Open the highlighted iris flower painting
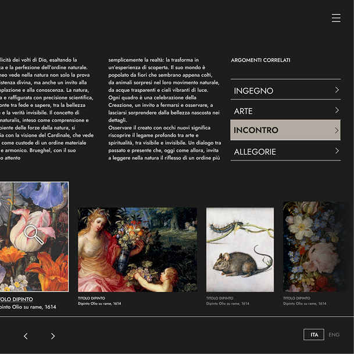 [34, 237]
